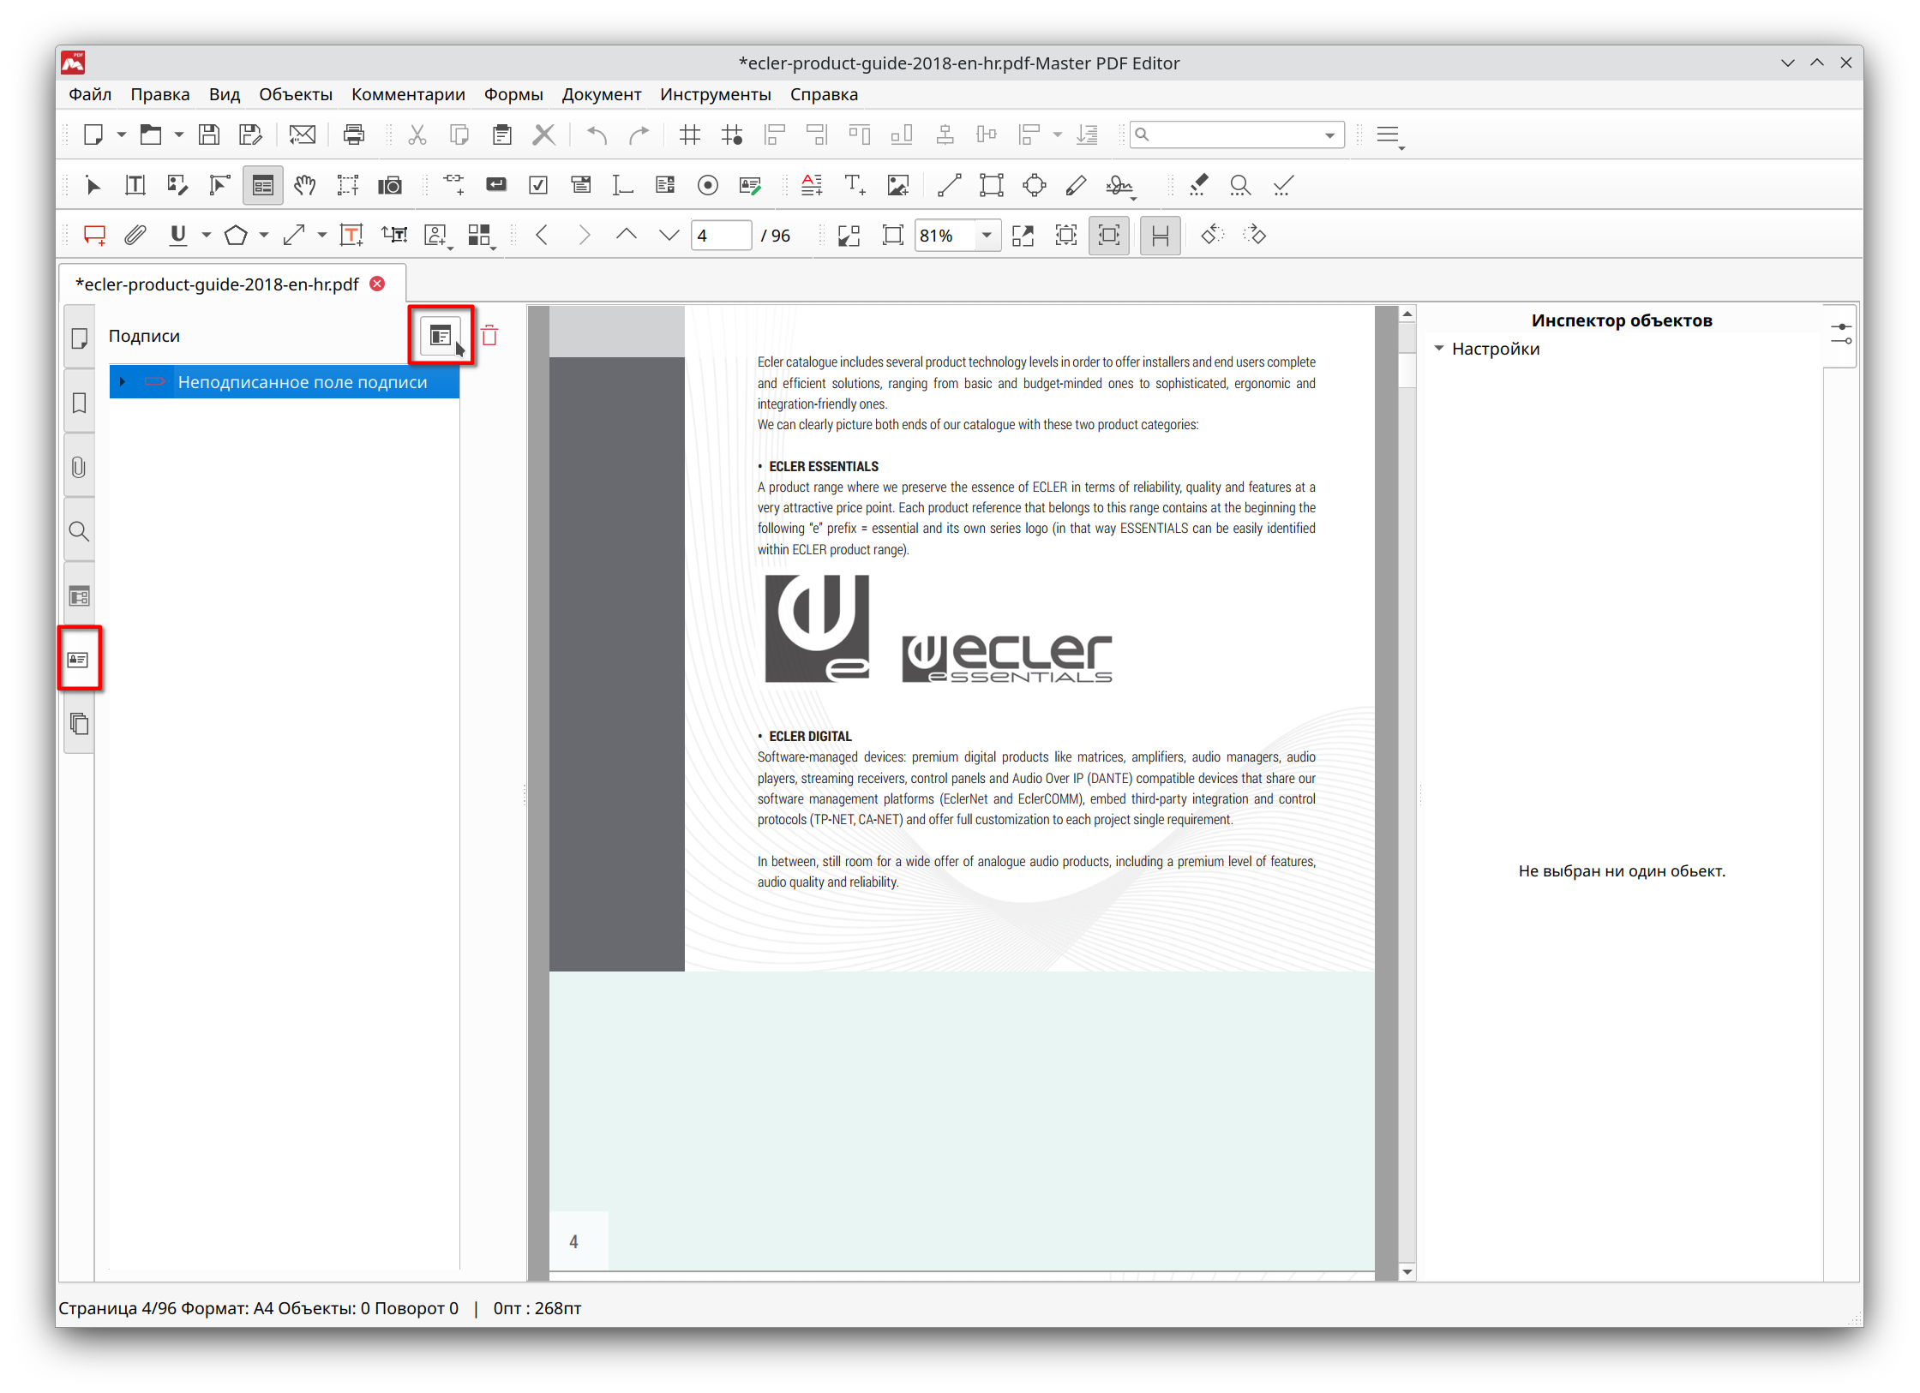The width and height of the screenshot is (1920, 1393).
Task: Click the Print icon in the toolbar
Action: pyautogui.click(x=353, y=135)
